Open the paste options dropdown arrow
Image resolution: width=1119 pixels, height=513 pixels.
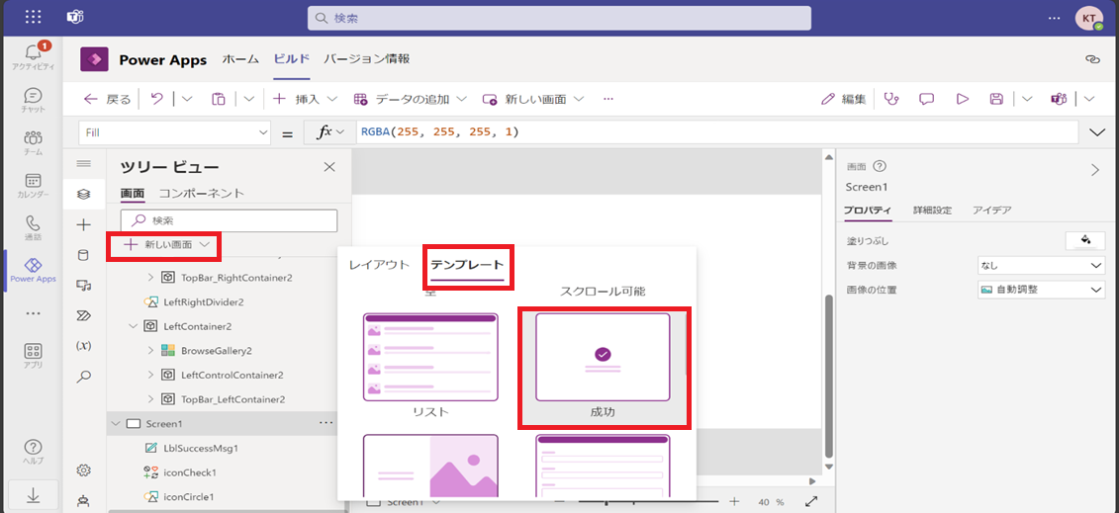click(x=249, y=99)
